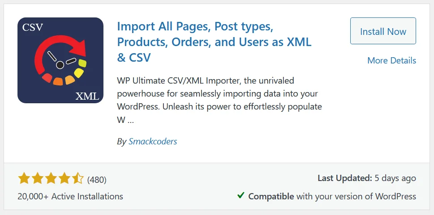
Task: Click the Compatible with your version text
Action: coord(332,196)
